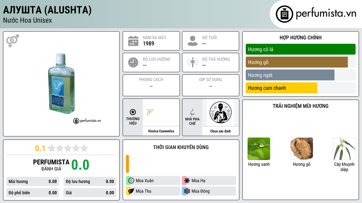Screen dimensions: 362x203
Task: Select the Mùa Xuân season label
Action: click(x=145, y=181)
